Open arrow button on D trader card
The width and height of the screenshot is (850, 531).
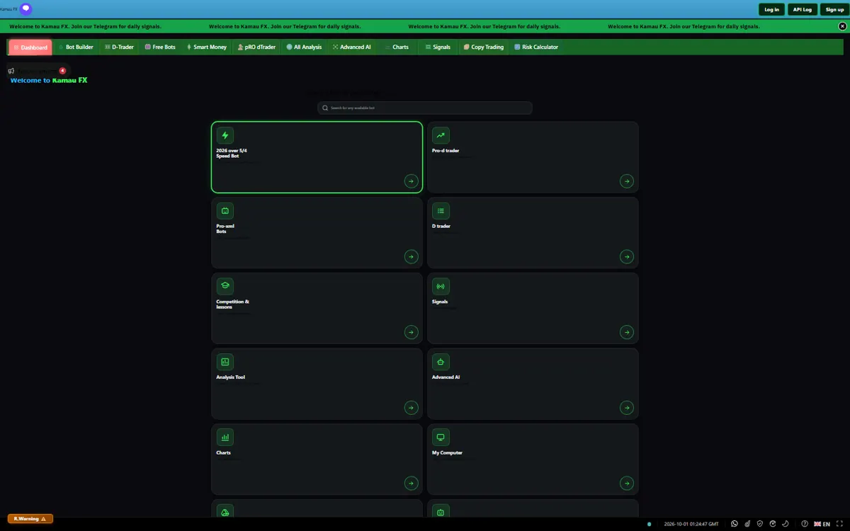coord(627,256)
